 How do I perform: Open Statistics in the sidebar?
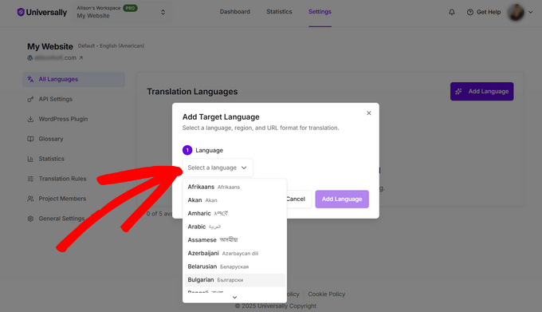(51, 159)
